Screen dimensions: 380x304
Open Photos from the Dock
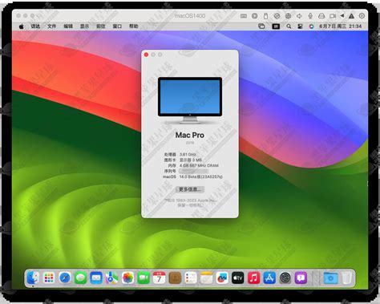tap(127, 278)
